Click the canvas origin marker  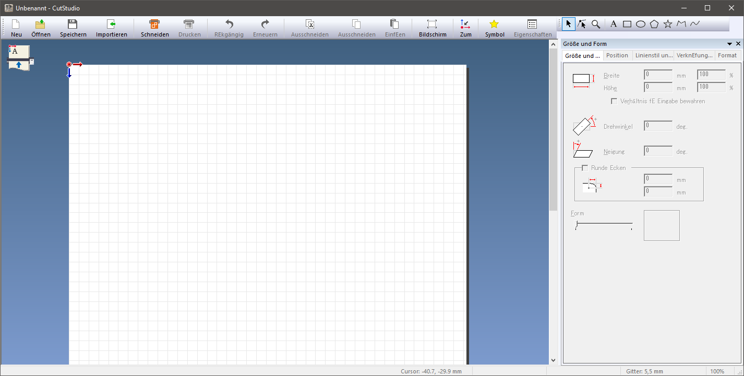[69, 64]
